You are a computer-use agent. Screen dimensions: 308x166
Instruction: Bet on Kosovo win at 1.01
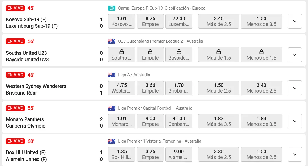(x=122, y=21)
